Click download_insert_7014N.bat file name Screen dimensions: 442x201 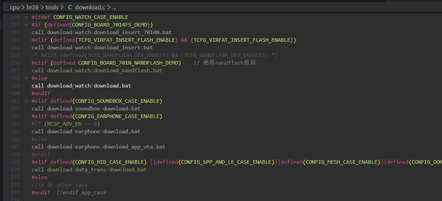tap(133, 32)
